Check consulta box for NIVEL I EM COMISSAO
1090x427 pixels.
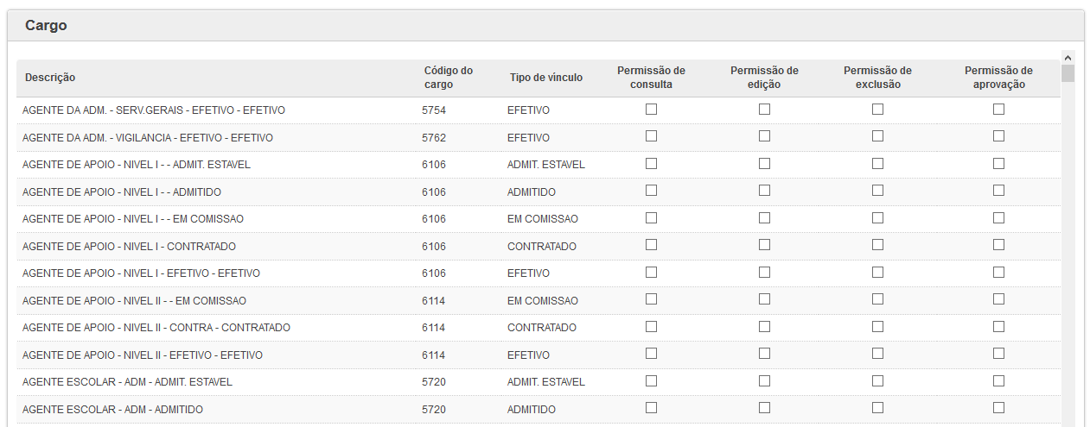(651, 217)
